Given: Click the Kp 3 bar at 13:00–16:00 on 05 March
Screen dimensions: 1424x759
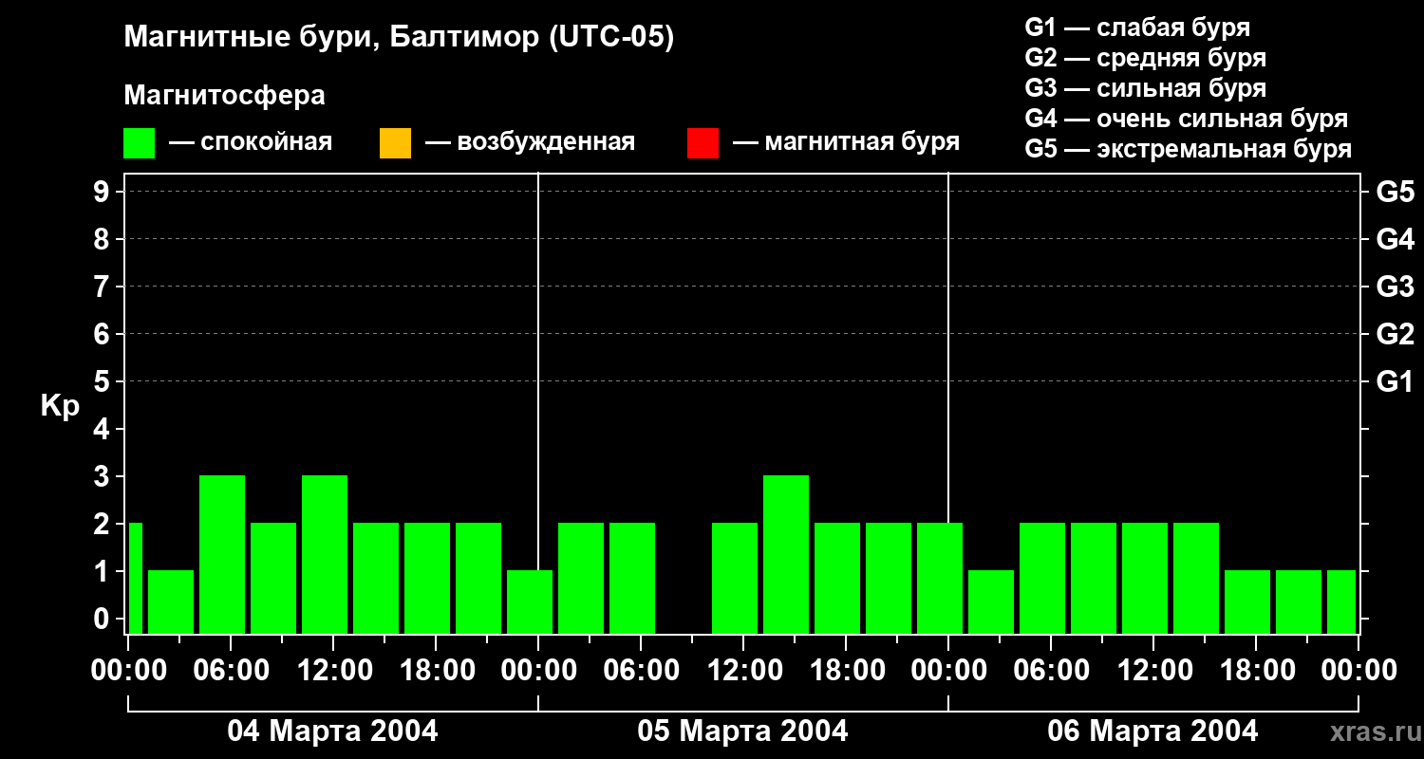Looking at the screenshot, I should pyautogui.click(x=786, y=554).
